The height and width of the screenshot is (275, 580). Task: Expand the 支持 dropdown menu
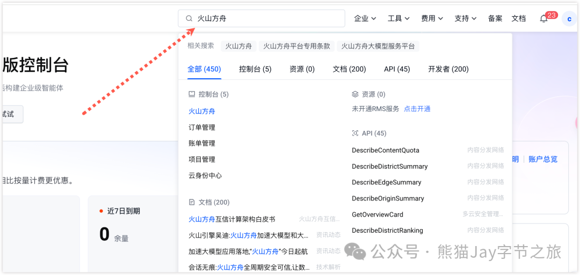(x=466, y=18)
